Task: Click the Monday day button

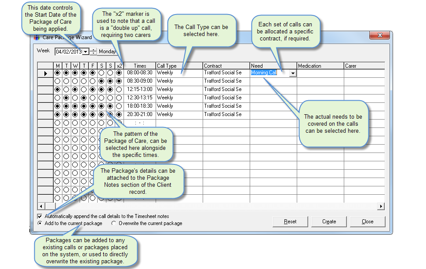Action: 107,52
